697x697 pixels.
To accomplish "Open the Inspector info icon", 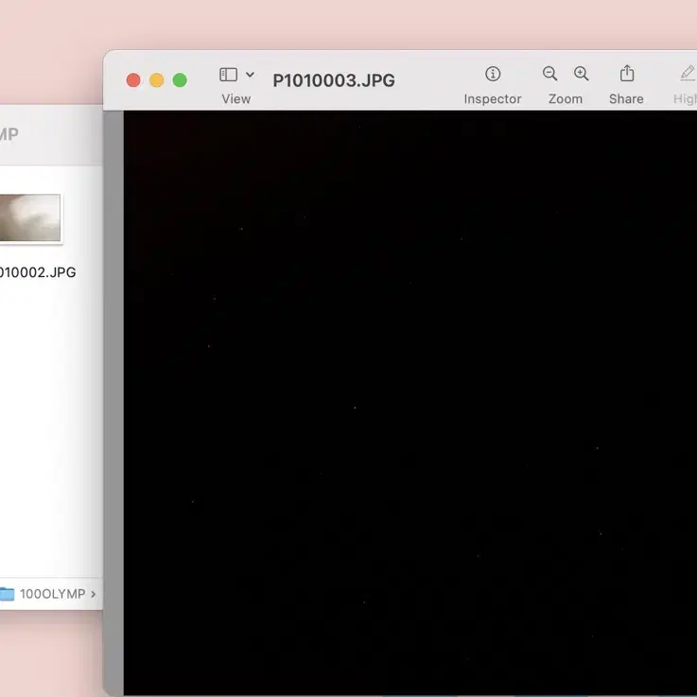I will [493, 74].
